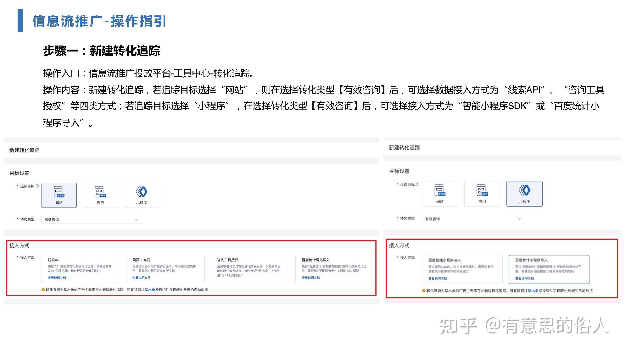This screenshot has height=351, width=625.
Task: Click the 目标设置 section title in the right form
Action: point(399,171)
